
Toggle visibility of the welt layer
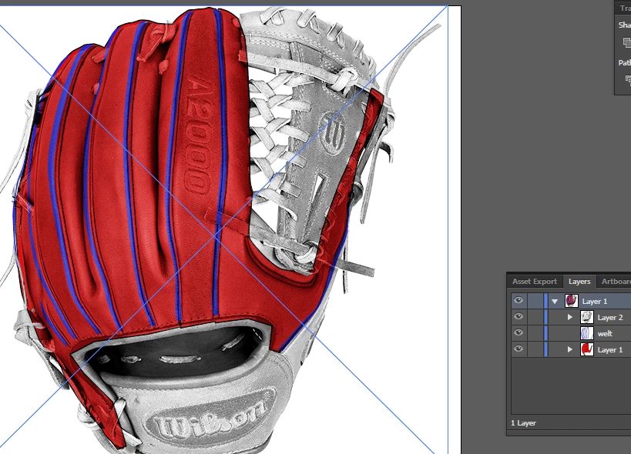[x=519, y=332]
